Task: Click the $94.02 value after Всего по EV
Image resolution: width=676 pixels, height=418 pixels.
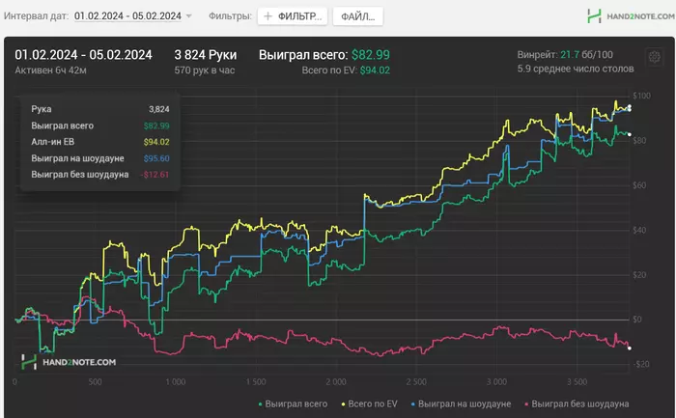Action: (x=375, y=70)
